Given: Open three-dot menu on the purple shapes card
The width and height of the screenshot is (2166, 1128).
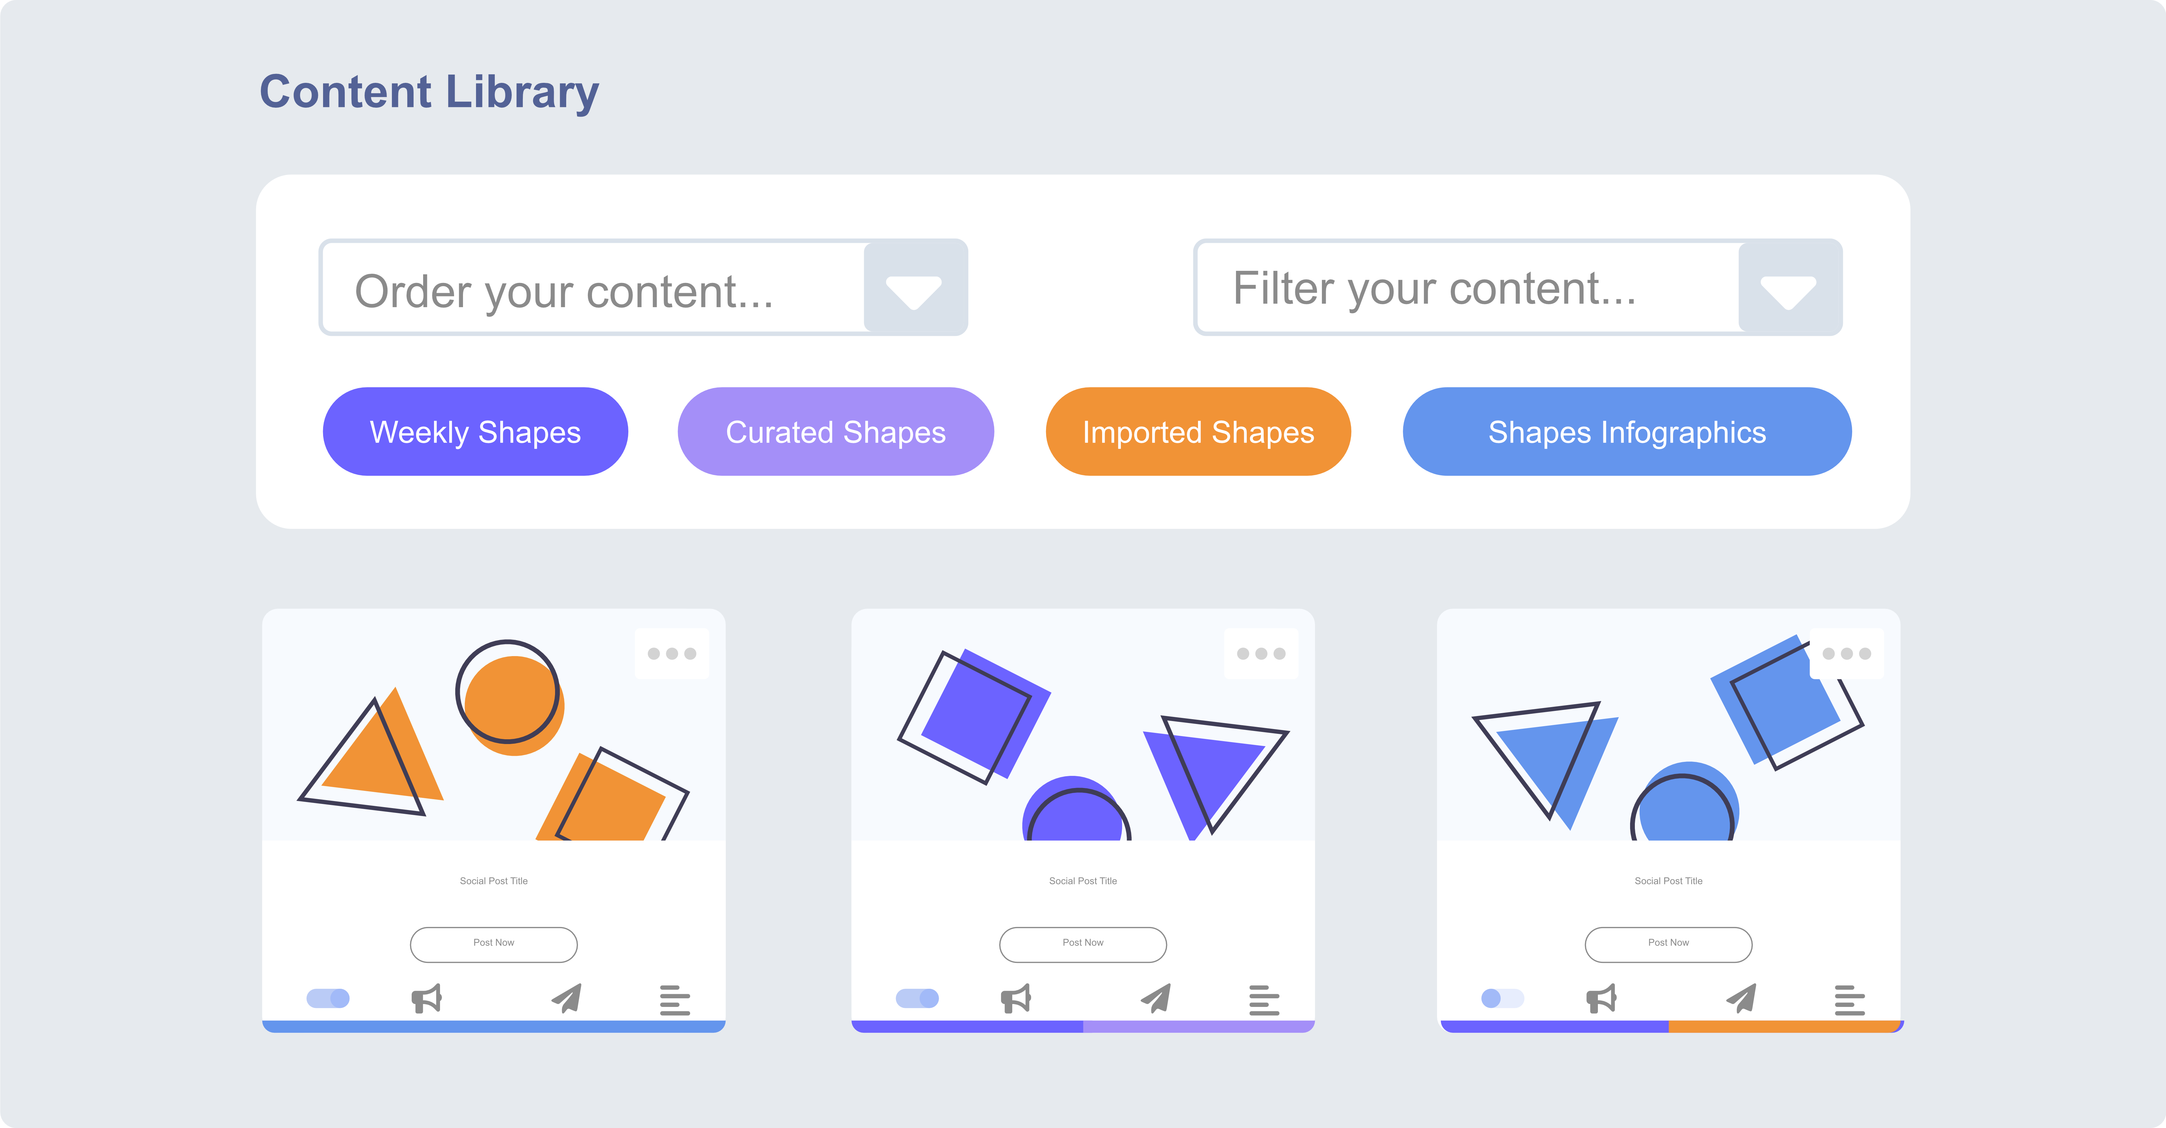Looking at the screenshot, I should point(1261,654).
